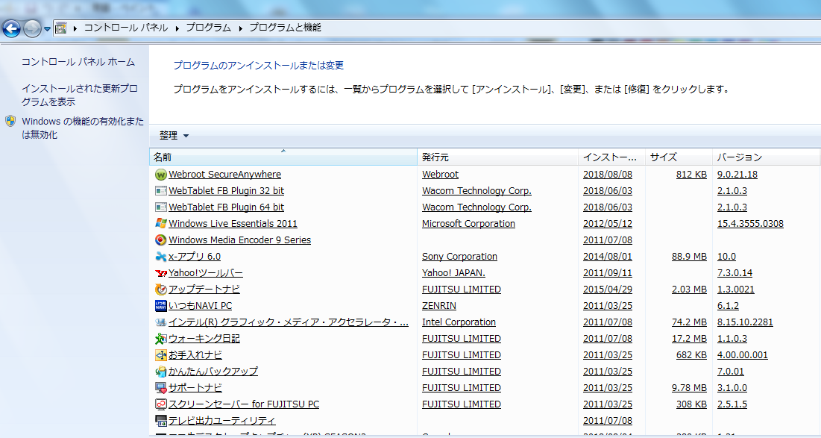Click the WebTablet FB Plugin 64 bit icon

click(x=161, y=207)
